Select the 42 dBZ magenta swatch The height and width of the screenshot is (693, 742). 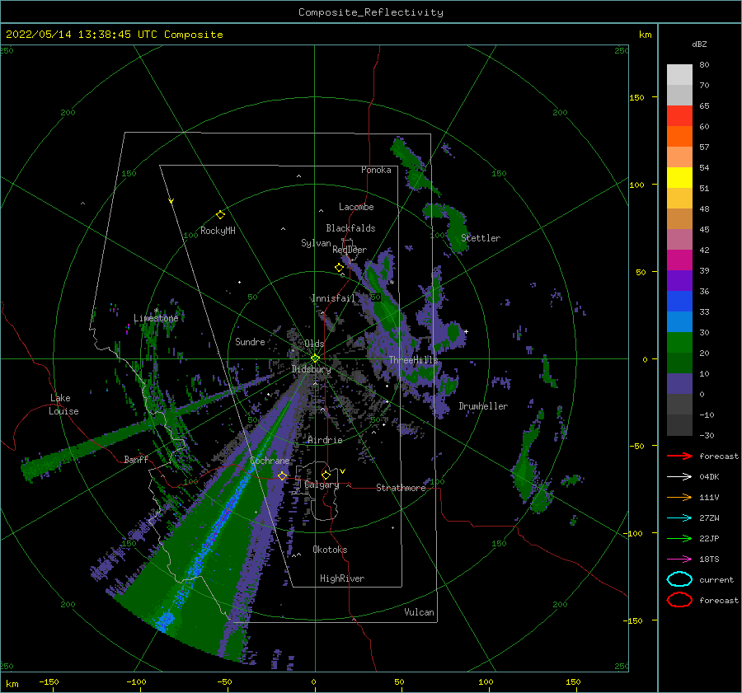pos(679,260)
